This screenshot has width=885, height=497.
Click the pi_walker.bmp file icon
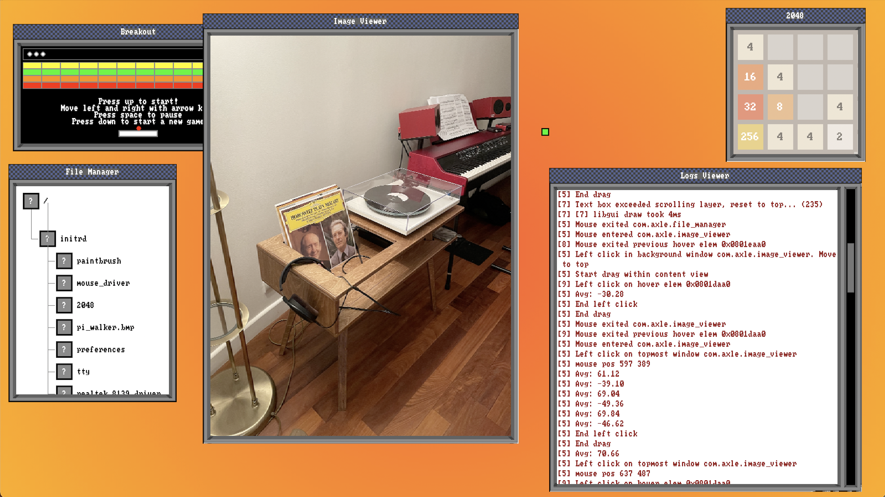pos(64,327)
